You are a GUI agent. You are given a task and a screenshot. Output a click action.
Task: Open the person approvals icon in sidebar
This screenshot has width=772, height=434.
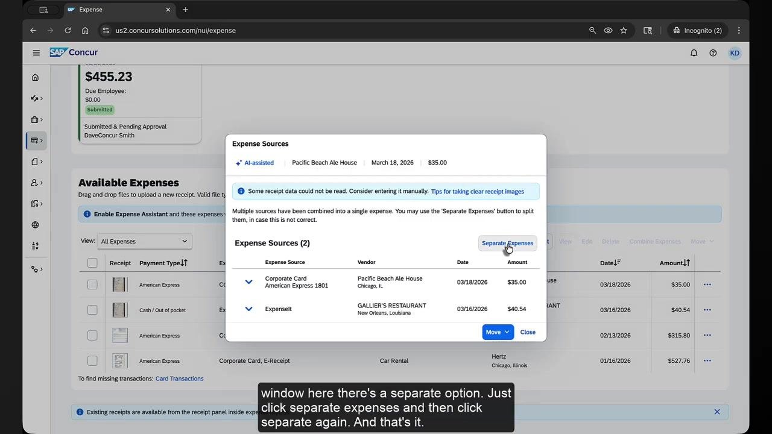pos(35,183)
